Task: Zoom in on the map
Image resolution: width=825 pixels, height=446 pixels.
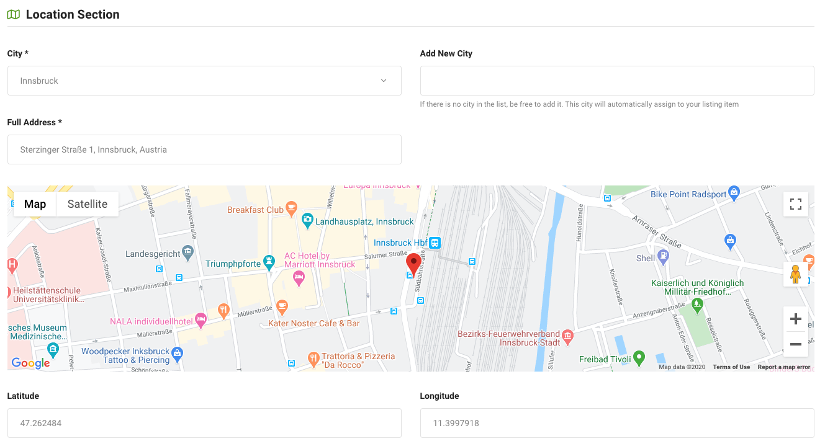Action: [x=796, y=319]
